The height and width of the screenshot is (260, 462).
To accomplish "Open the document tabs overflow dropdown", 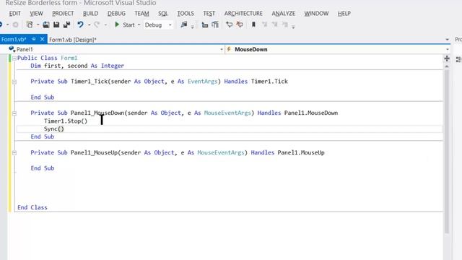I will click(447, 40).
